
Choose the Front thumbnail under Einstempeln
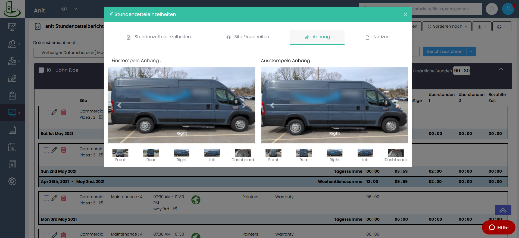(120, 153)
